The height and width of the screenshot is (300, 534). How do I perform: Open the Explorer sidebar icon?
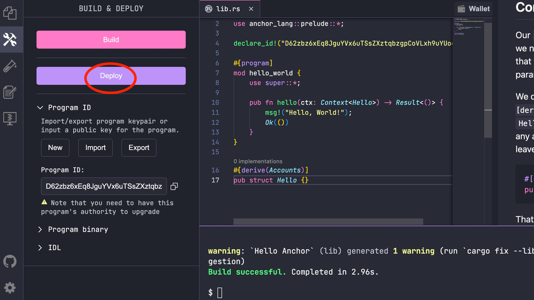[10, 12]
